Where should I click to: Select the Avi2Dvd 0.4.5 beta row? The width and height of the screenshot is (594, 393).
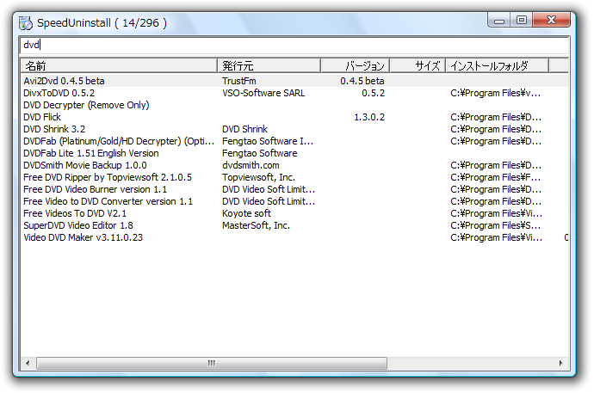294,81
